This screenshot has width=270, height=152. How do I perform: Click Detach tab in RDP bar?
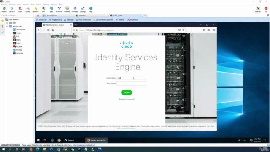coord(41,20)
